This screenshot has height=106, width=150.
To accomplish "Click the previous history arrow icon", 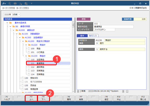I will (x=78, y=91).
